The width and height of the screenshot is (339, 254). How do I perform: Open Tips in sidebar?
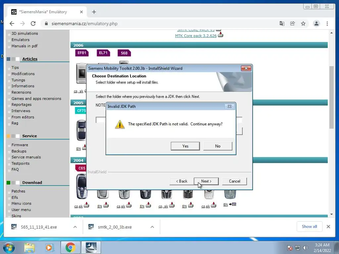click(15, 67)
